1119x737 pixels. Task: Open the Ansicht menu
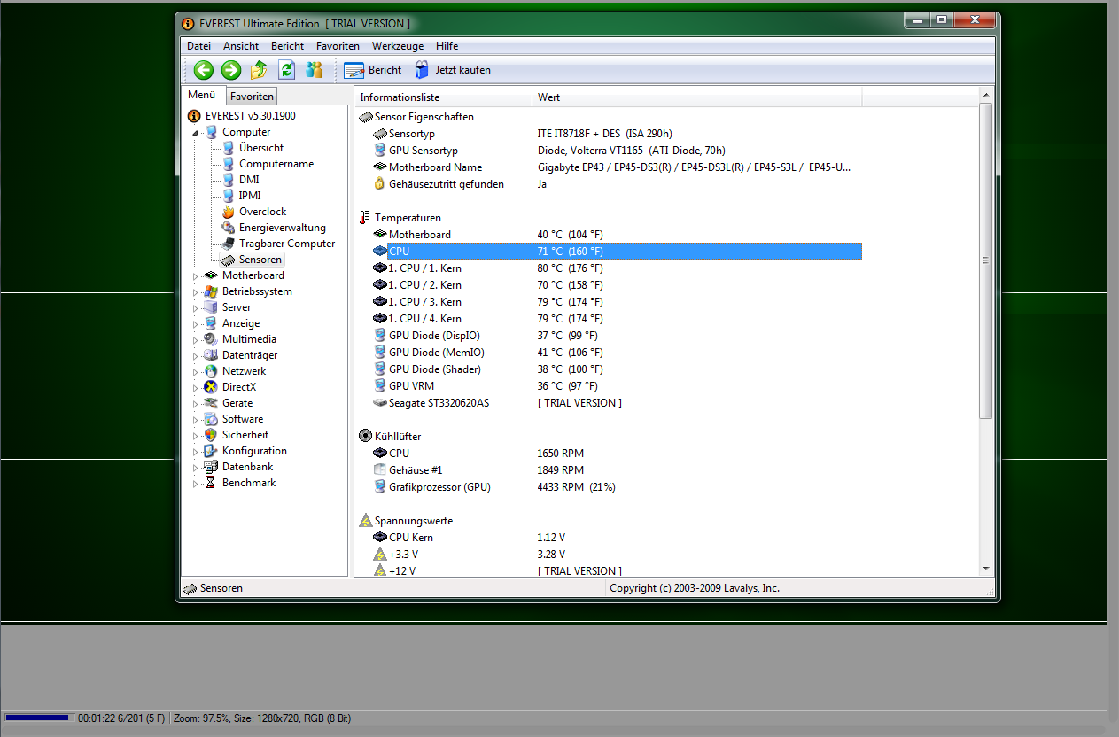(x=241, y=46)
